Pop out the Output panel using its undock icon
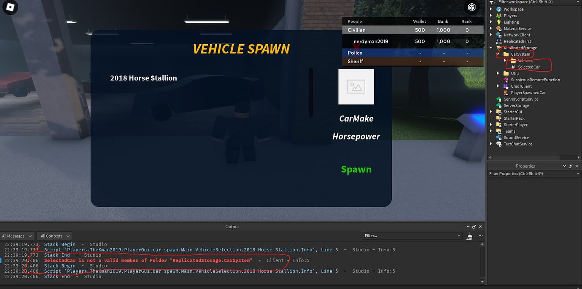 [474, 227]
